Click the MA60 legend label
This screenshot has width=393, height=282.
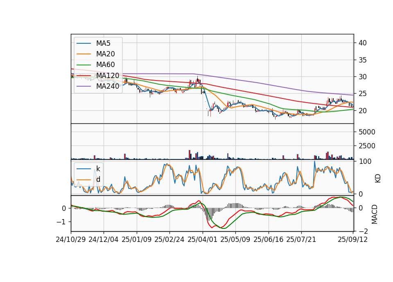pos(105,65)
